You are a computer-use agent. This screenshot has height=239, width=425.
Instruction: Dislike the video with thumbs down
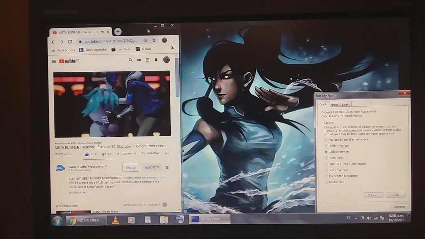[x=104, y=154]
